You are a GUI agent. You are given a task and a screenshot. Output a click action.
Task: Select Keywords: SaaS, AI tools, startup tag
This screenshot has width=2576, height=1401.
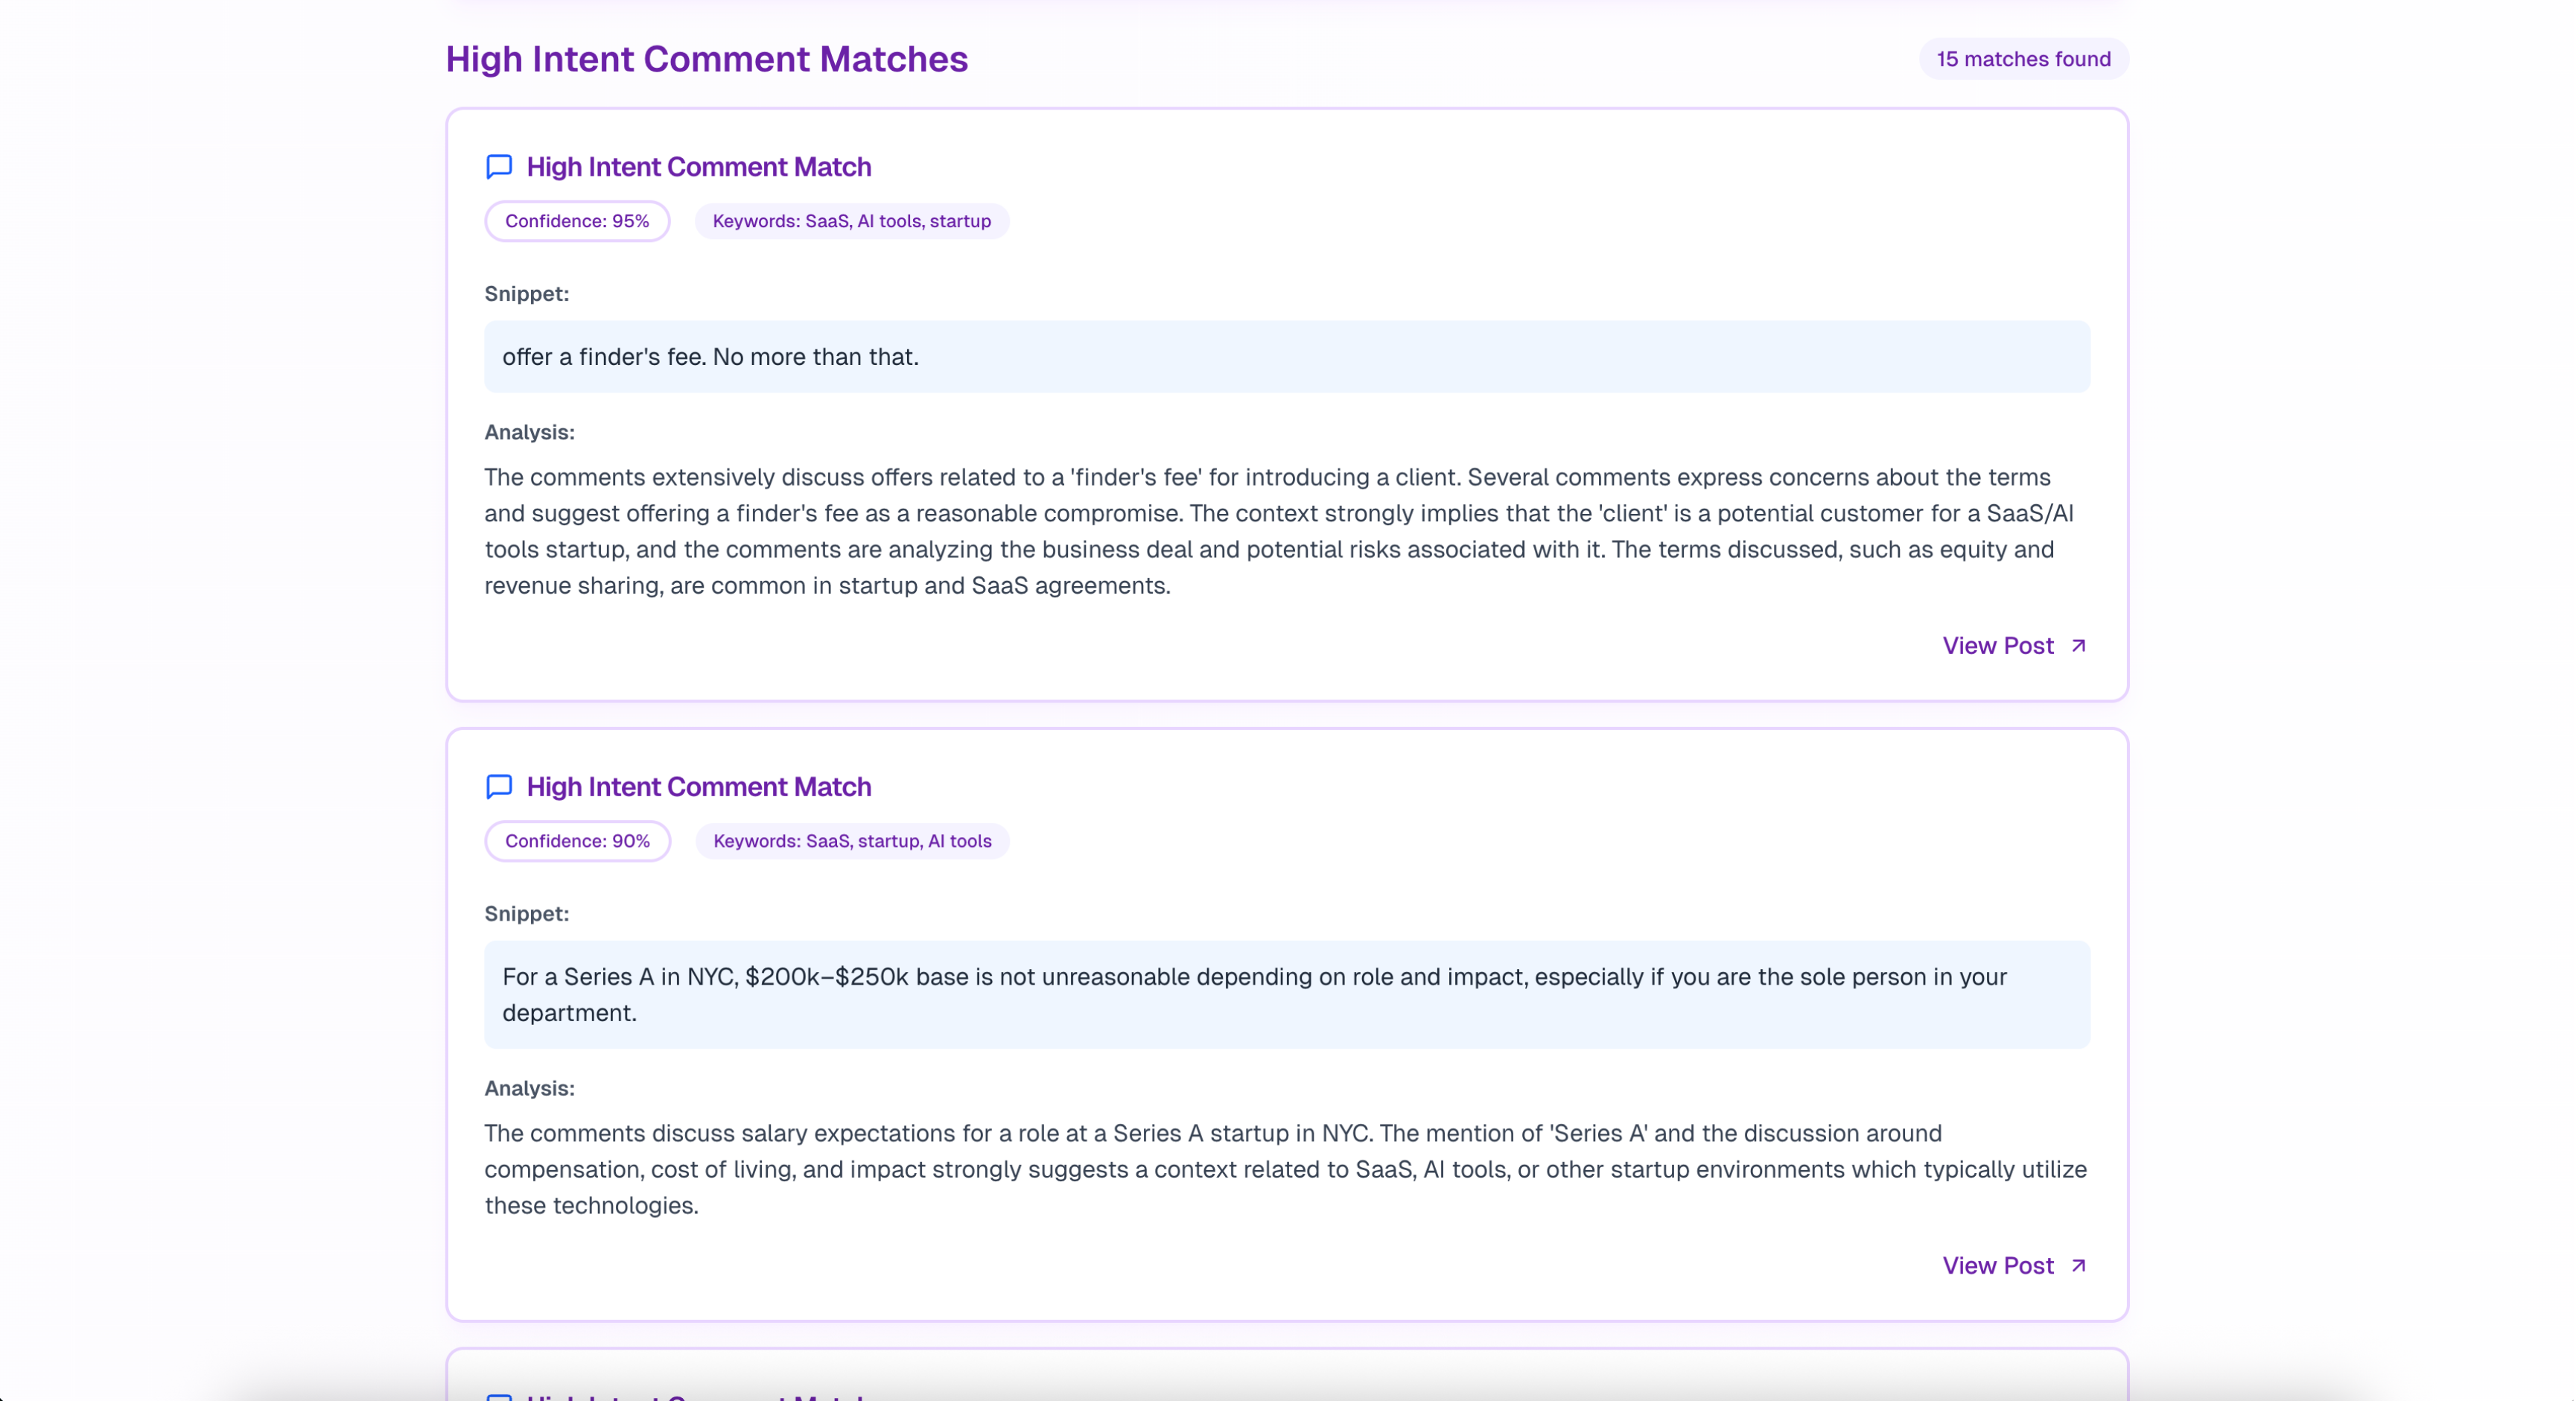pos(851,221)
